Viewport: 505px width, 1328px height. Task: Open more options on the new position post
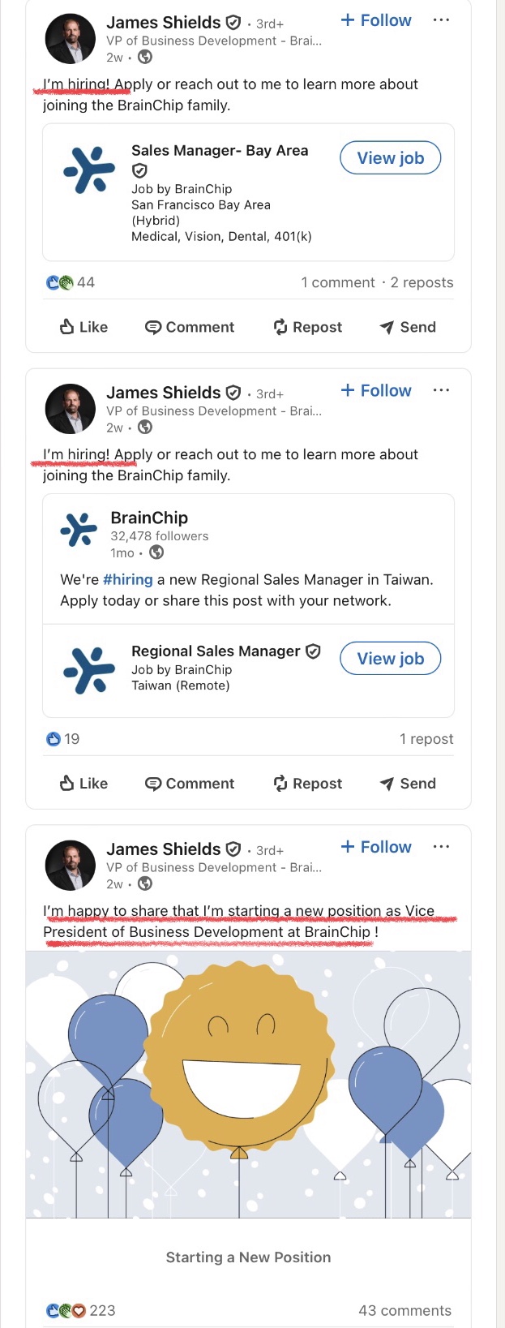441,847
